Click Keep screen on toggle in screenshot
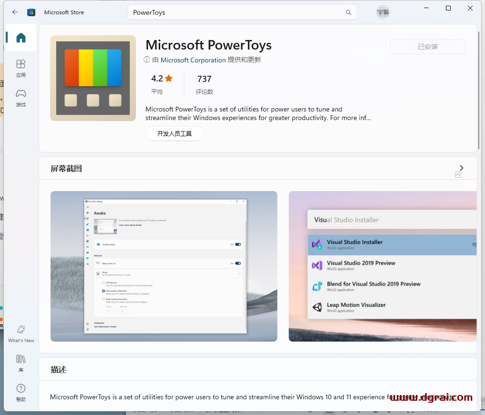This screenshot has height=415, width=485. [x=238, y=263]
